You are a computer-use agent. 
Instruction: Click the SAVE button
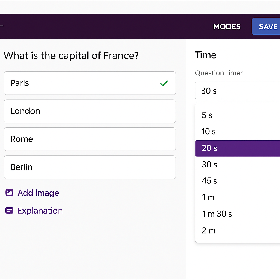(268, 27)
